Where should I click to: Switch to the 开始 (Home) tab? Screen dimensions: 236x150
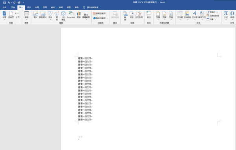point(13,7)
